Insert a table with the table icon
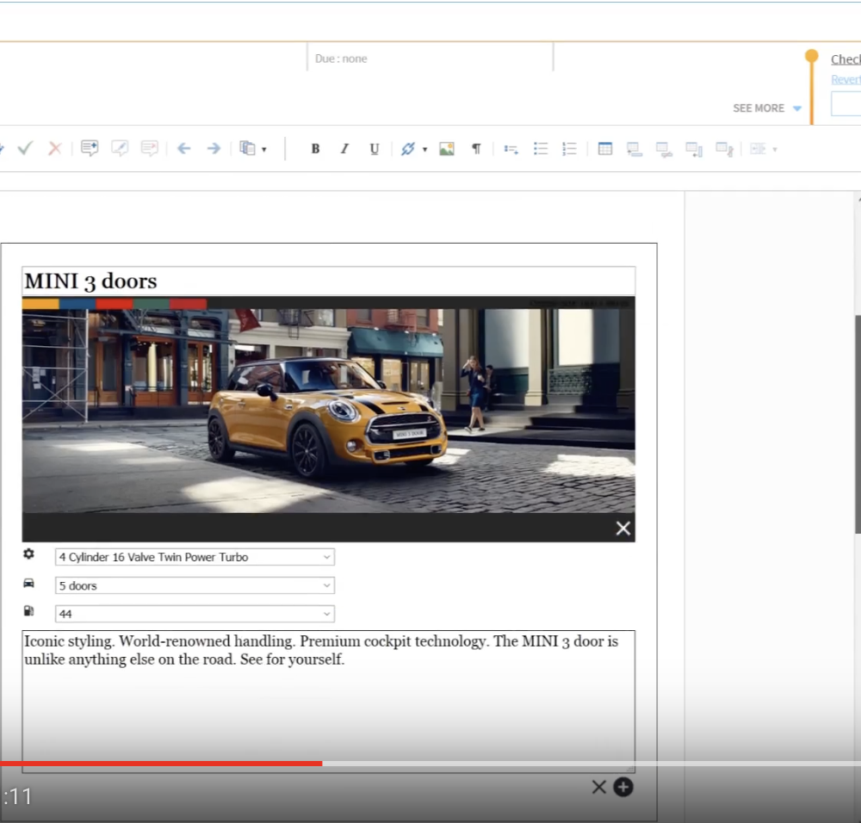This screenshot has width=861, height=823. click(x=605, y=149)
